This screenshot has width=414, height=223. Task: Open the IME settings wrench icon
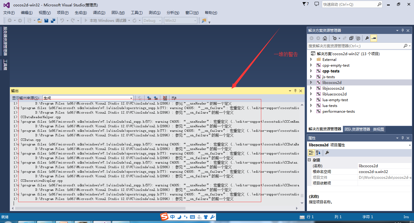point(212,217)
